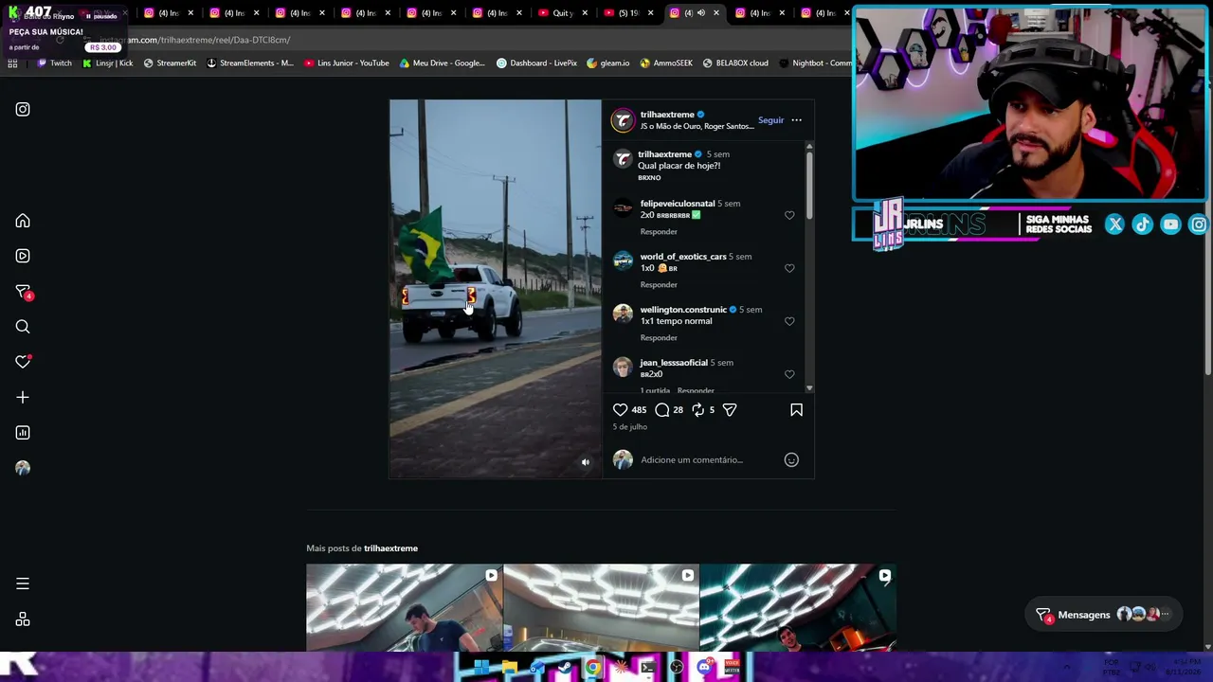This screenshot has height=682, width=1213.
Task: Like world_of_exotics_cars's comment
Action: 789,268
